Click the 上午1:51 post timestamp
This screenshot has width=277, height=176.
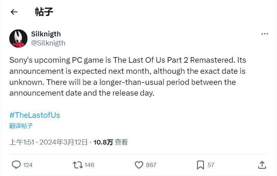(22, 142)
